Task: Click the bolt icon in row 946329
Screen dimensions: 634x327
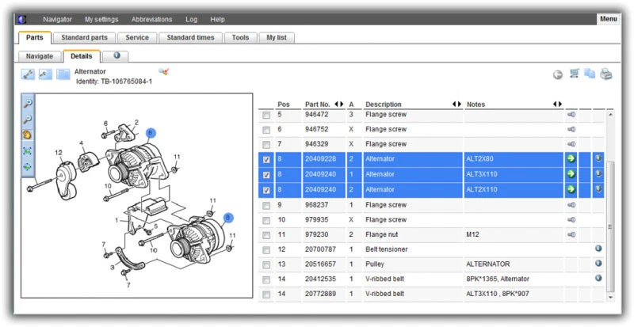Action: coord(571,144)
